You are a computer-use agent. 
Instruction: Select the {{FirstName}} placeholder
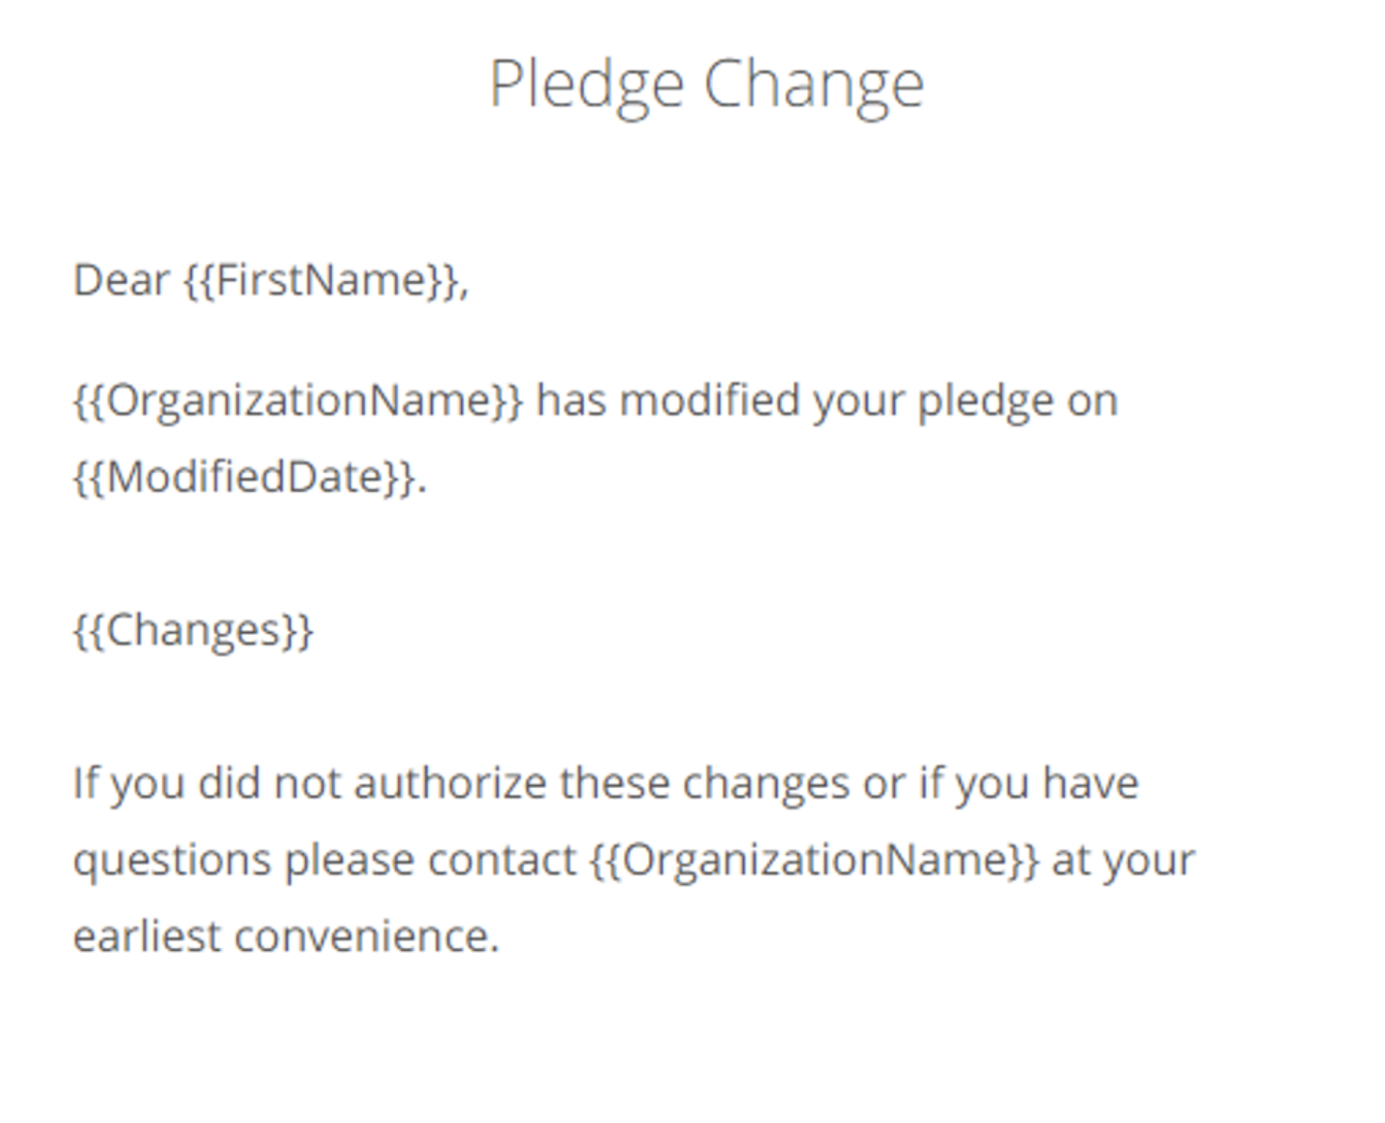pyautogui.click(x=323, y=280)
